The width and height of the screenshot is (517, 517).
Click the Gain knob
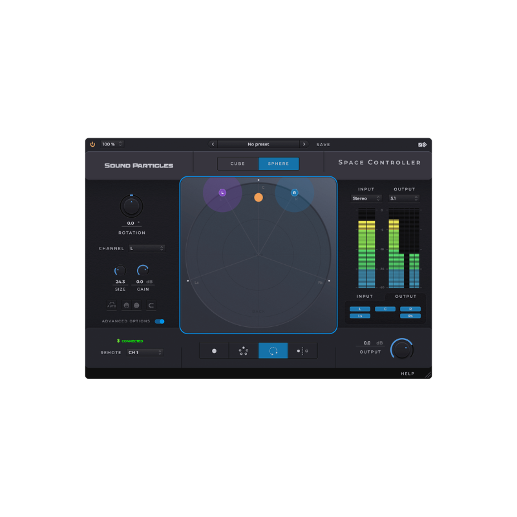click(143, 271)
